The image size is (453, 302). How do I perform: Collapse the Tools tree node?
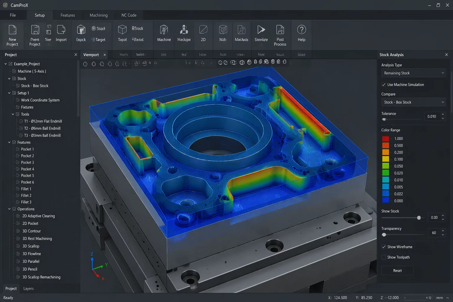[x=13, y=114]
